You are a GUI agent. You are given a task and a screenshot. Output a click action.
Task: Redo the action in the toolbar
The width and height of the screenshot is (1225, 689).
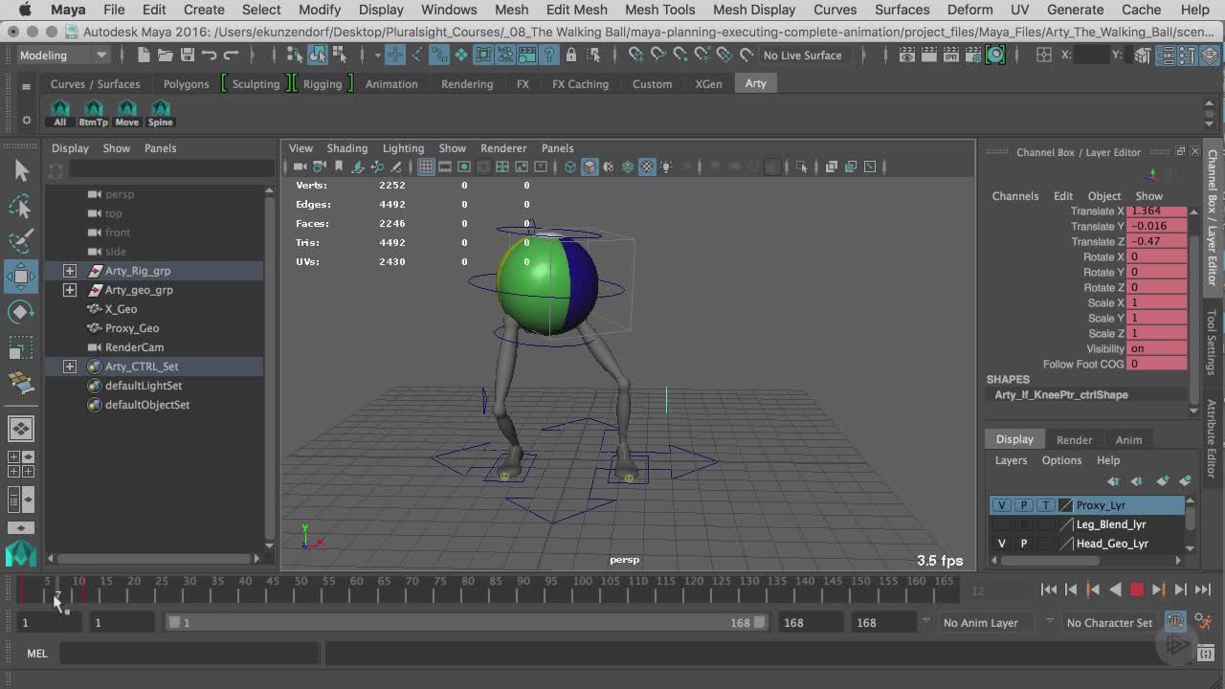(231, 55)
